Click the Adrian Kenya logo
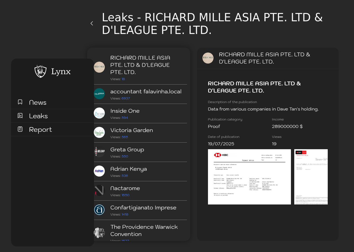 point(99,171)
